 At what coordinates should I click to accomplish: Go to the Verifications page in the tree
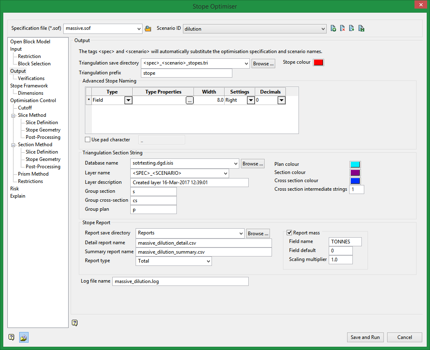tap(31, 78)
